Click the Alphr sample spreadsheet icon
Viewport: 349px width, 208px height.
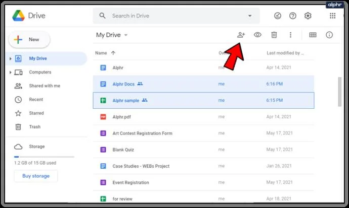103,100
